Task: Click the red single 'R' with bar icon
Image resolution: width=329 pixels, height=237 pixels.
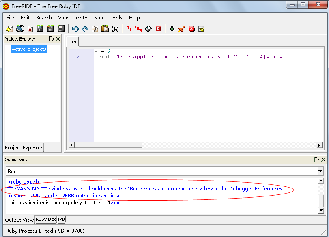Action: [129, 29]
